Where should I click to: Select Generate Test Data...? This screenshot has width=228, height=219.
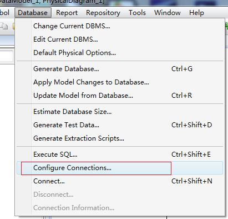[x=120, y=125]
